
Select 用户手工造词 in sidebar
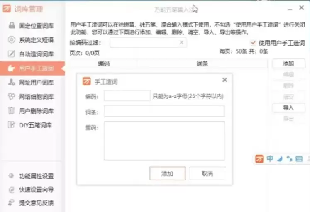(x=32, y=68)
